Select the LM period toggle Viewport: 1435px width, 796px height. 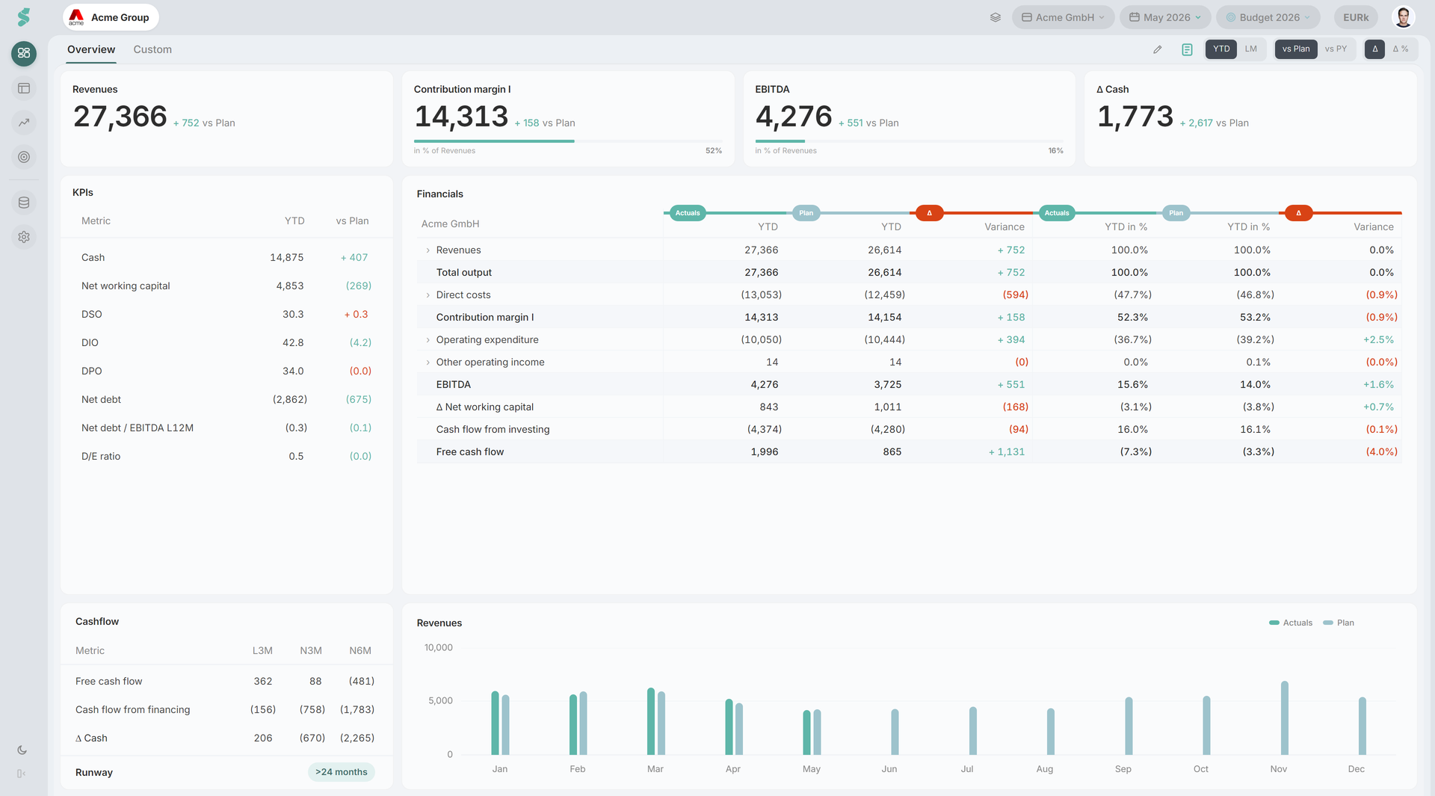(x=1251, y=49)
